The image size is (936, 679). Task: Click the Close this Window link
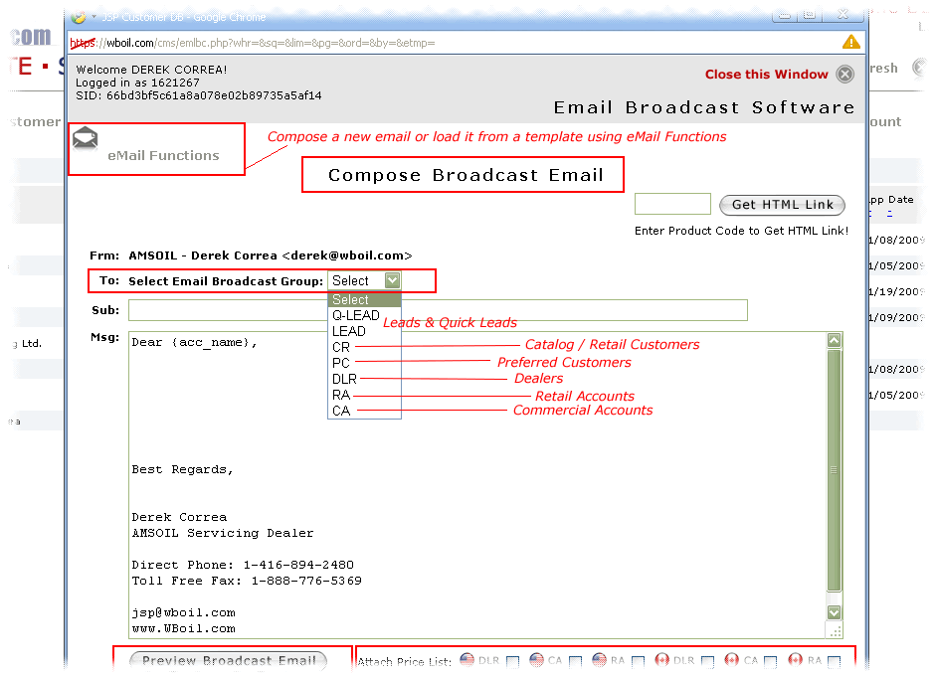[767, 75]
